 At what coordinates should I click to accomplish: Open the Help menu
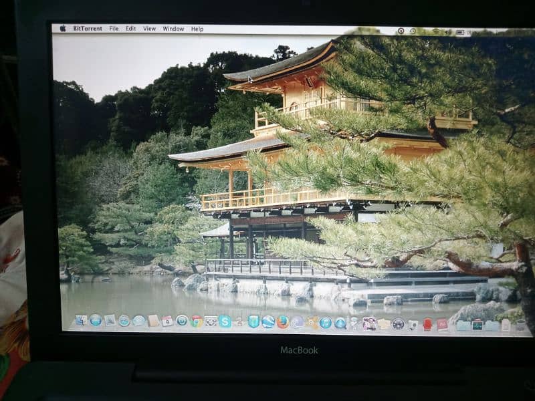(197, 29)
